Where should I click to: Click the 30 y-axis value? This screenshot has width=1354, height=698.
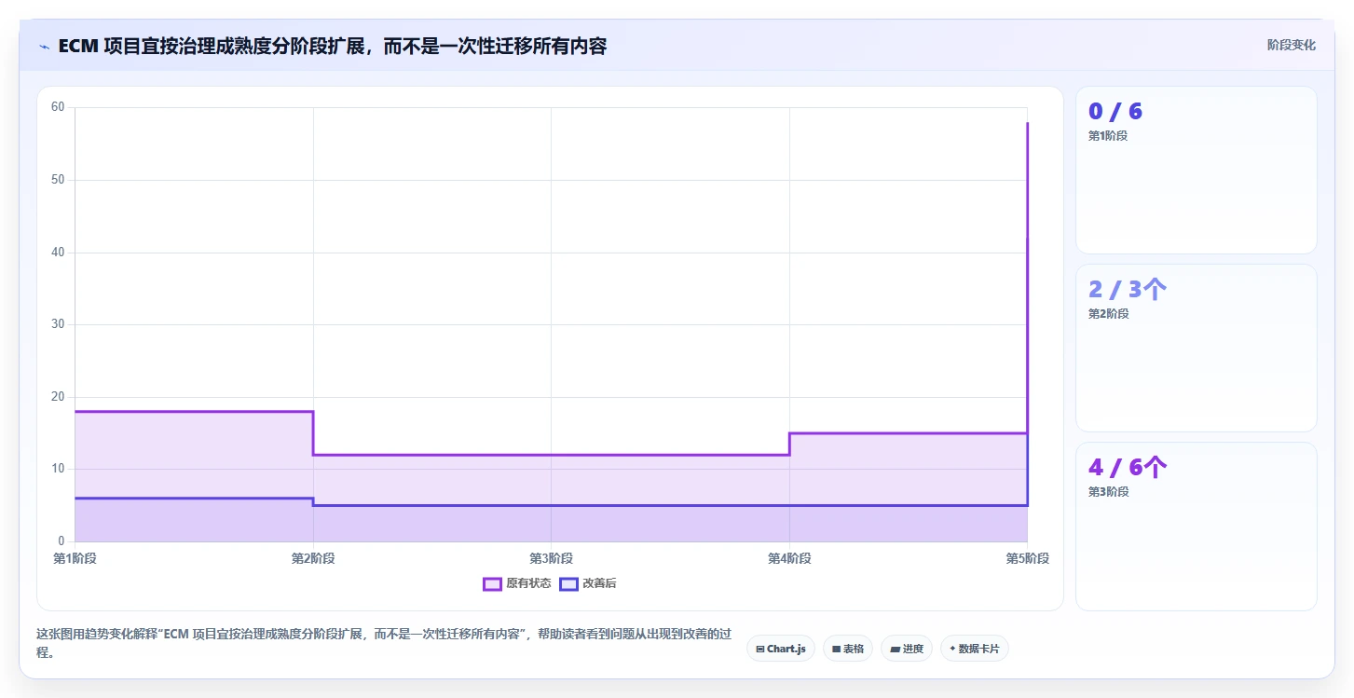58,324
